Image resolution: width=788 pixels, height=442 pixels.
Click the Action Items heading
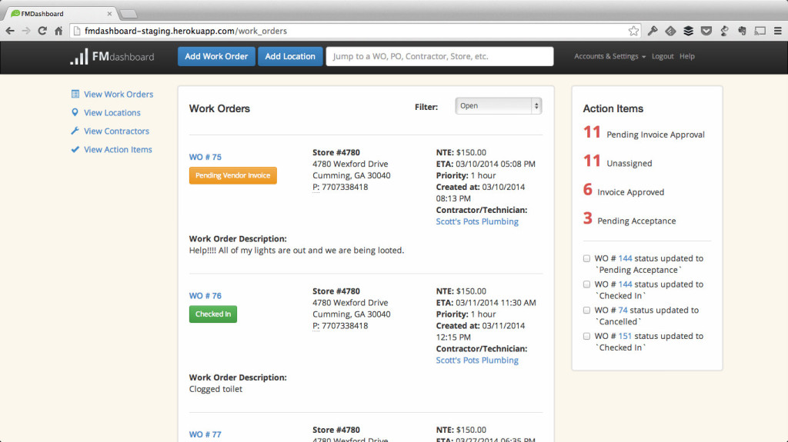tap(613, 108)
